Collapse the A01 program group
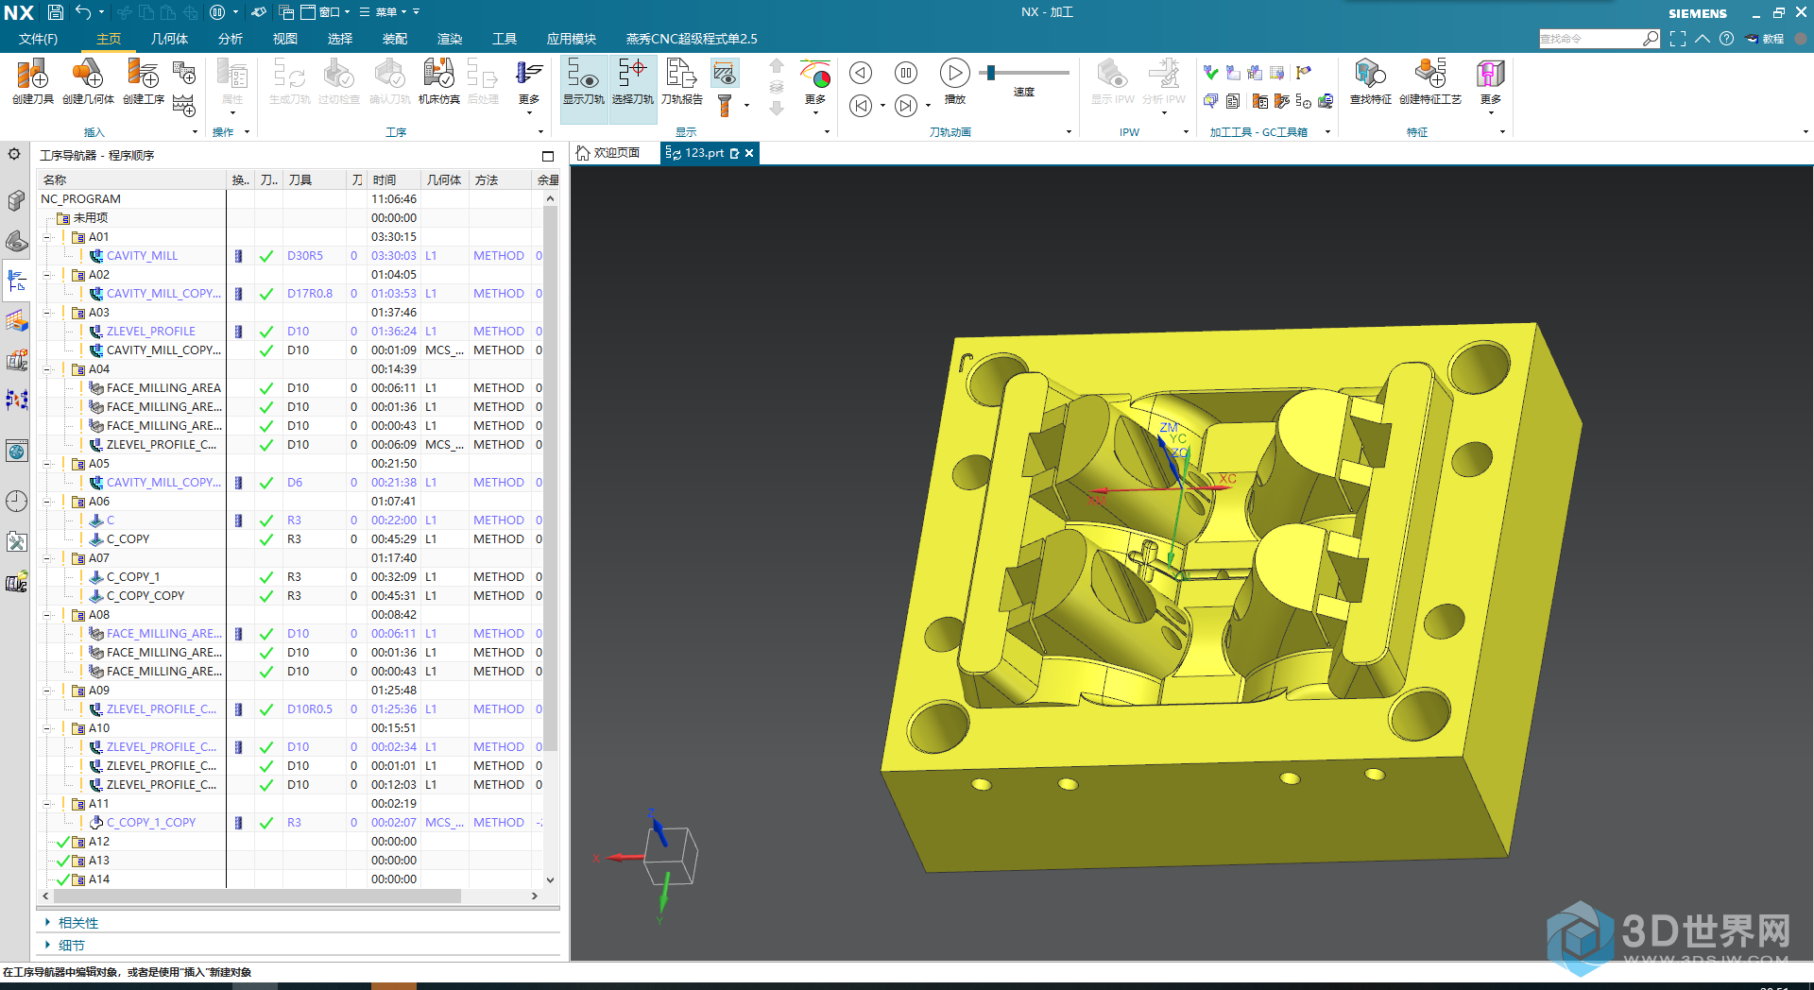The height and width of the screenshot is (990, 1814). click(x=46, y=237)
